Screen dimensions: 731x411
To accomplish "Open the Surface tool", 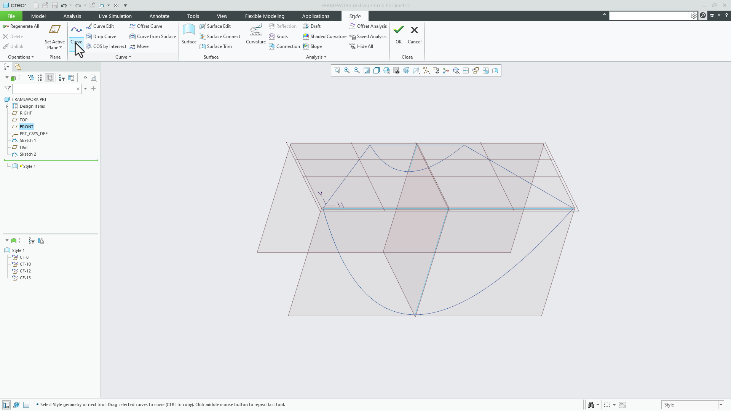I will [x=189, y=35].
